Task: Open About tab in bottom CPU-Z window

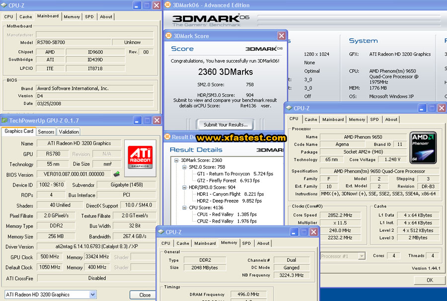Action: 263,243
